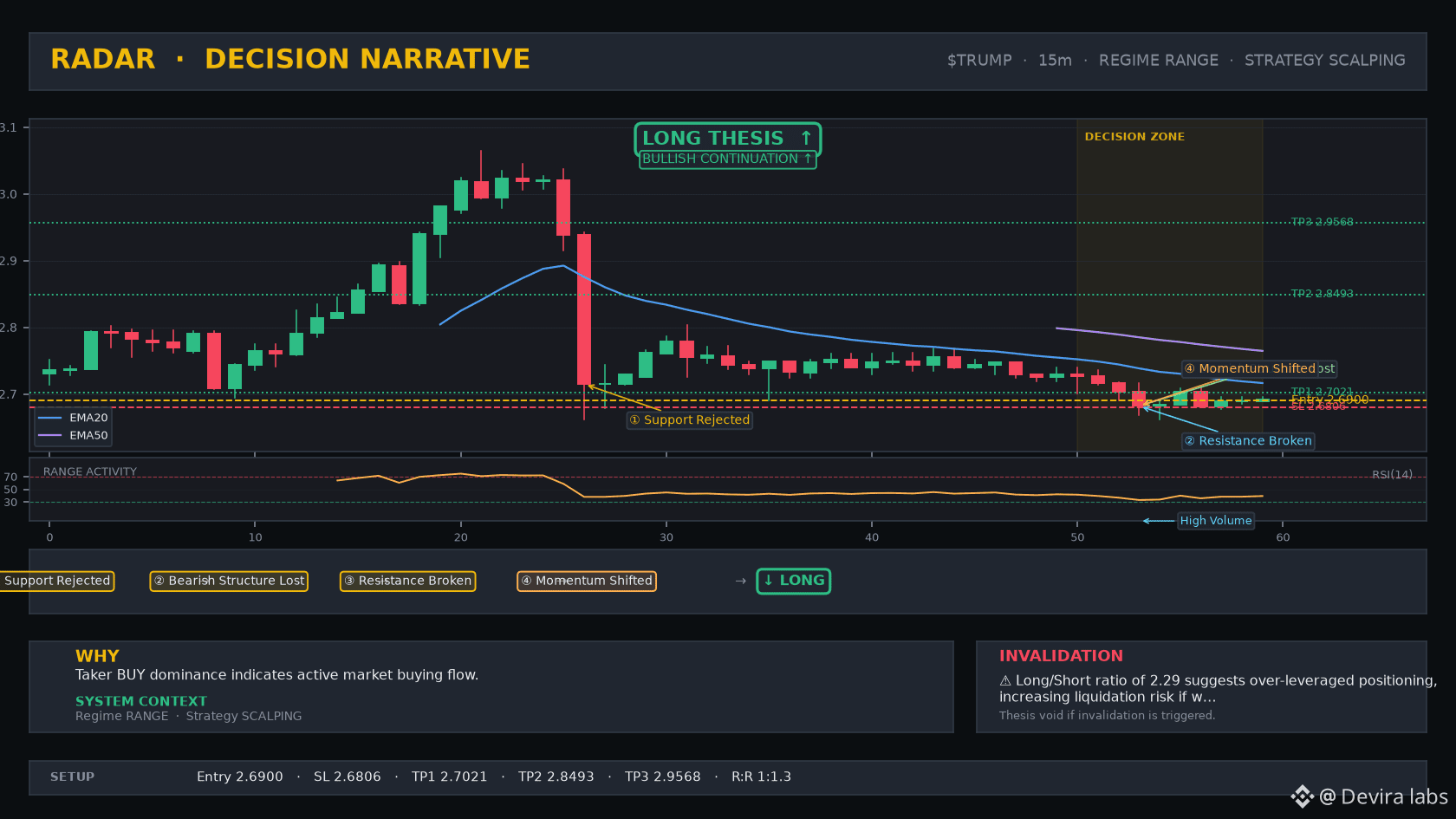Click the 30 tick on the time axis

(666, 537)
